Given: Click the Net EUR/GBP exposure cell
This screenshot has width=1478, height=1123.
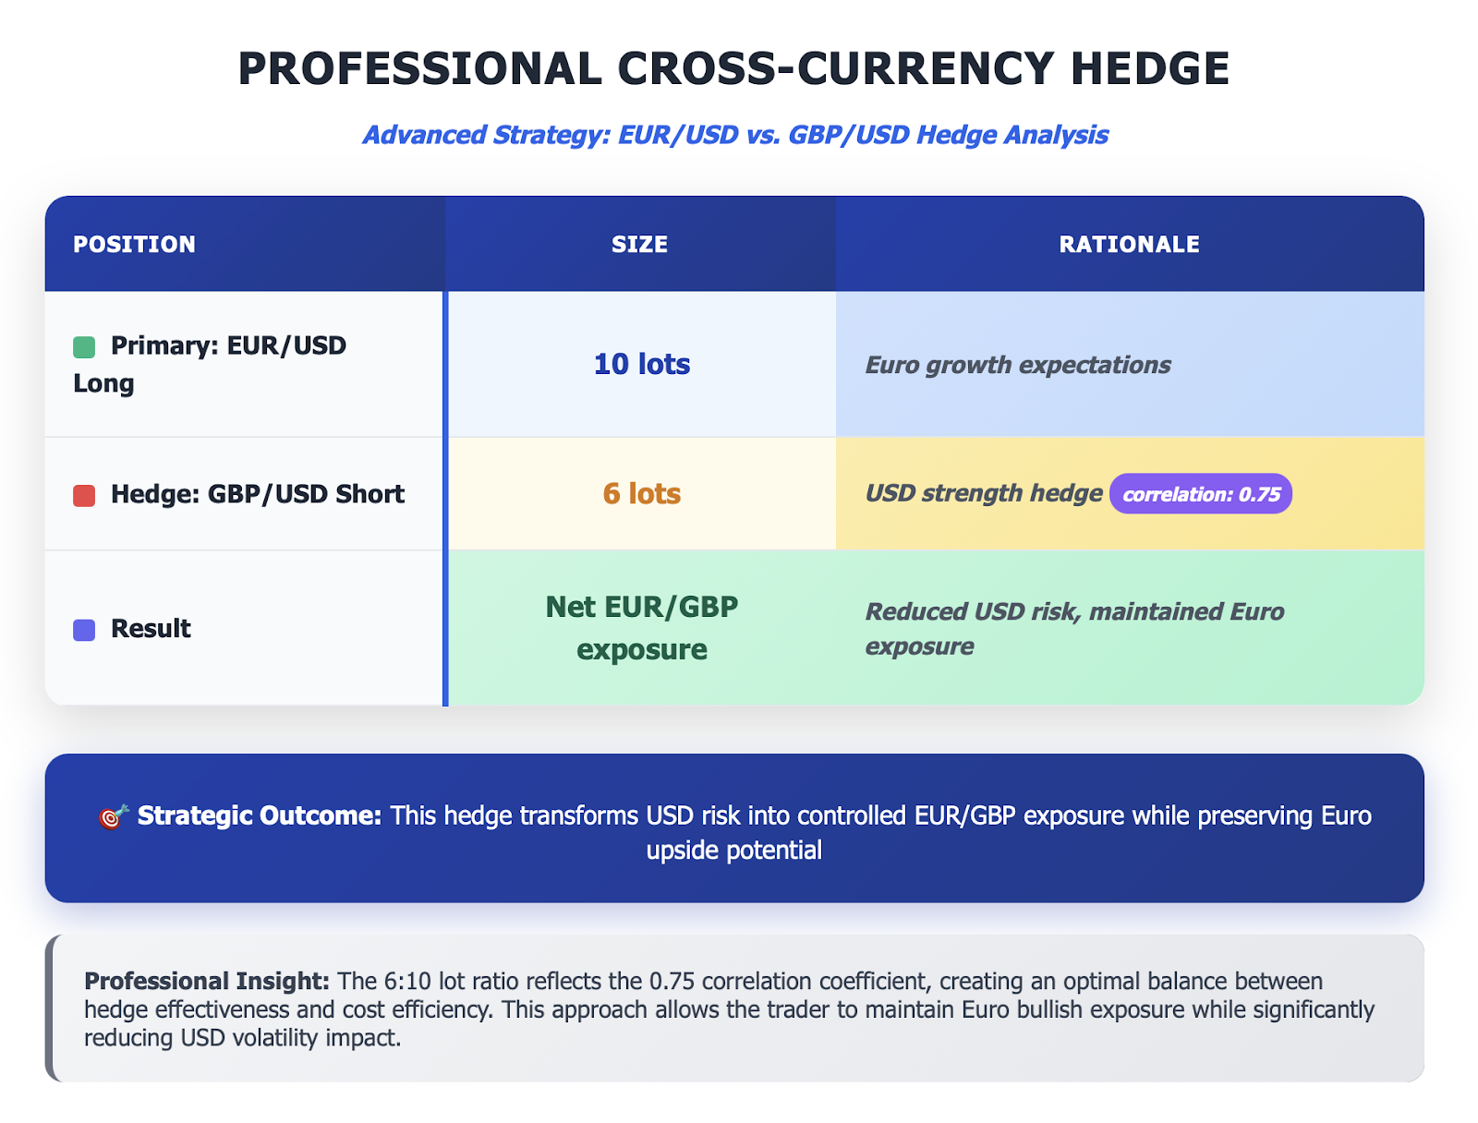Looking at the screenshot, I should pos(642,628).
